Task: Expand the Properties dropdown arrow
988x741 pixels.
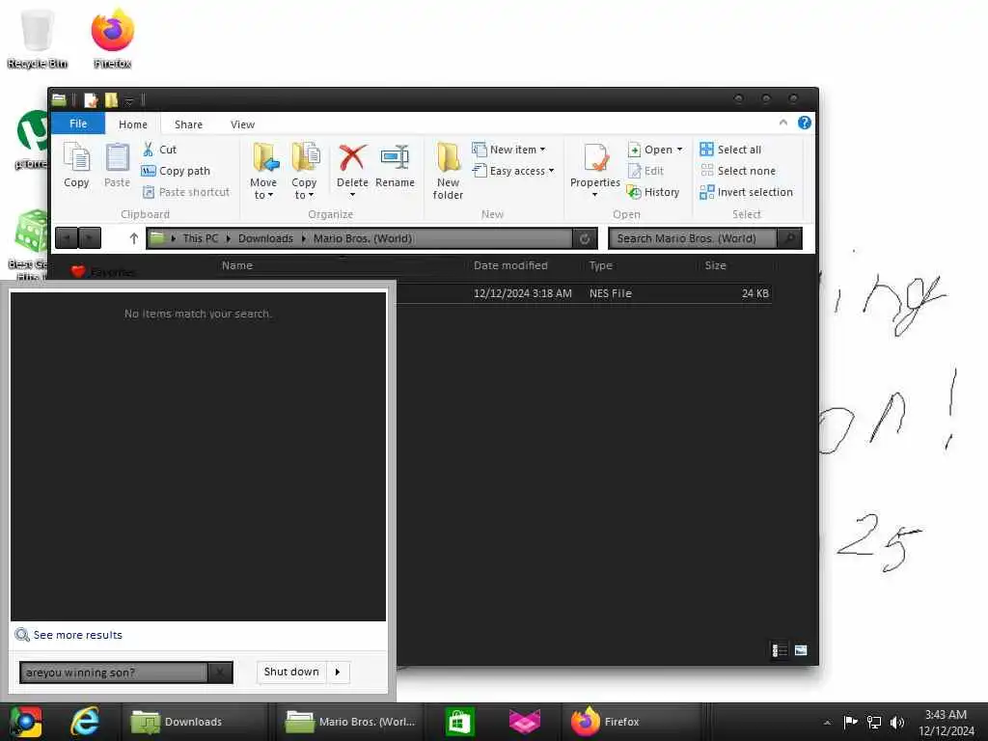Action: click(x=594, y=195)
